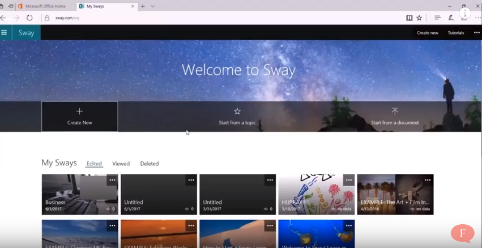Select the Edited tab
This screenshot has width=482, height=248.
[94, 164]
